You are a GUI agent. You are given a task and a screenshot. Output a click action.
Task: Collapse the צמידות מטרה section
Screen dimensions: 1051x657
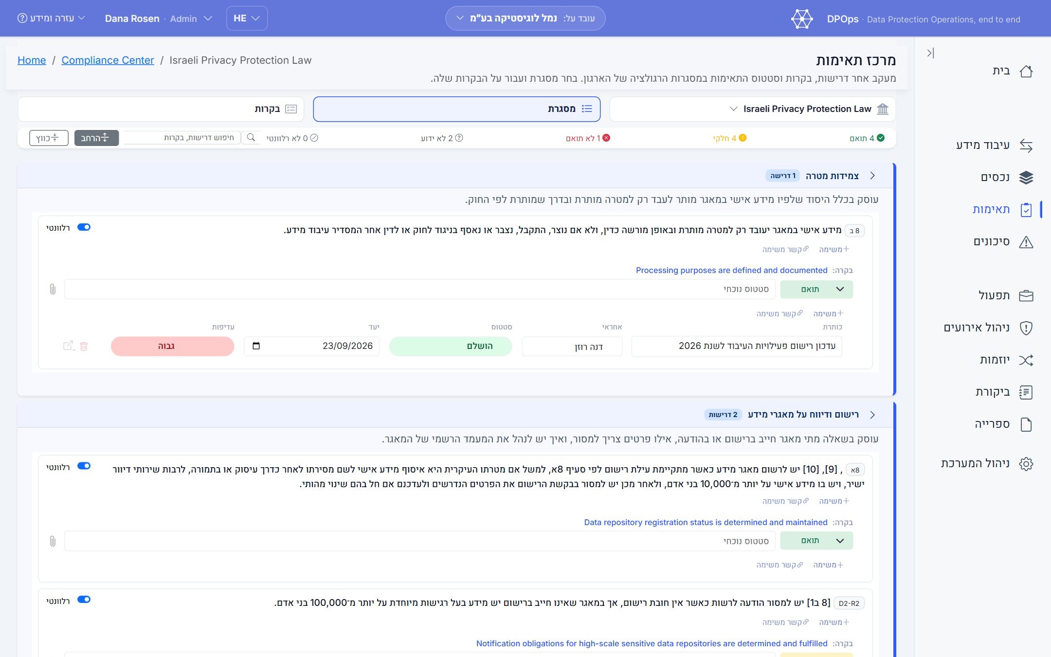[872, 176]
